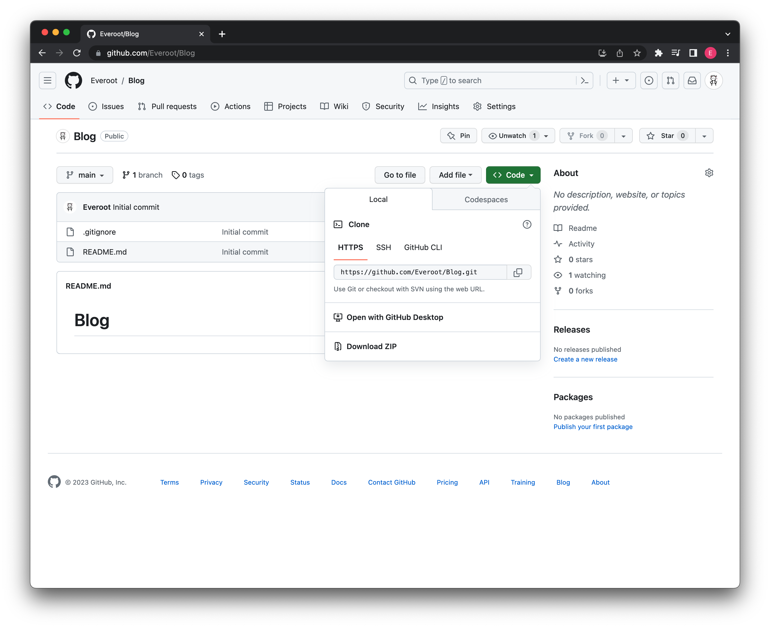
Task: Toggle Unwatch to watch repository
Action: pos(512,136)
